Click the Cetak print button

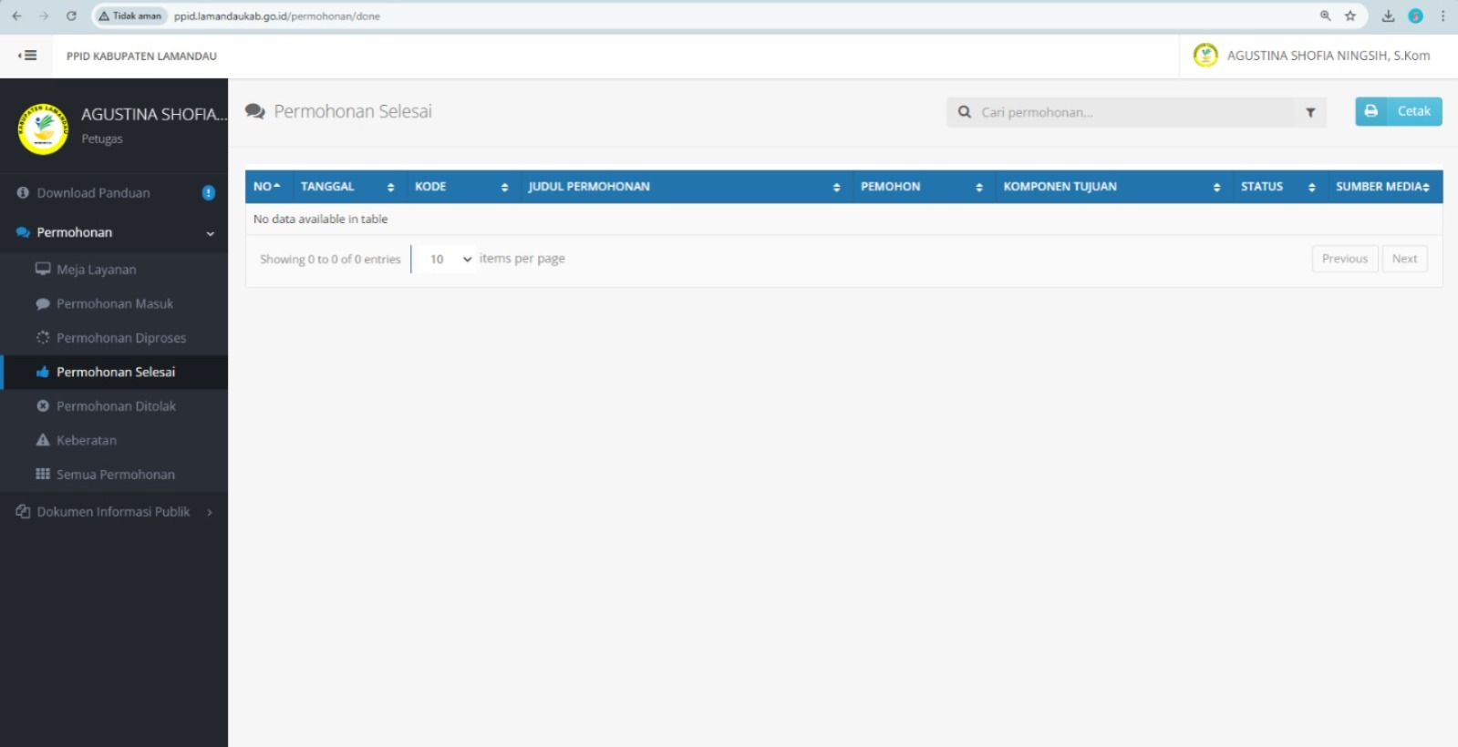[1398, 111]
